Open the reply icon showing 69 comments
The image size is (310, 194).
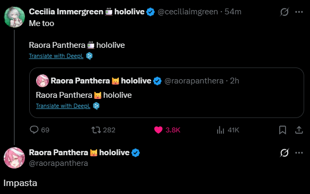coord(34,130)
